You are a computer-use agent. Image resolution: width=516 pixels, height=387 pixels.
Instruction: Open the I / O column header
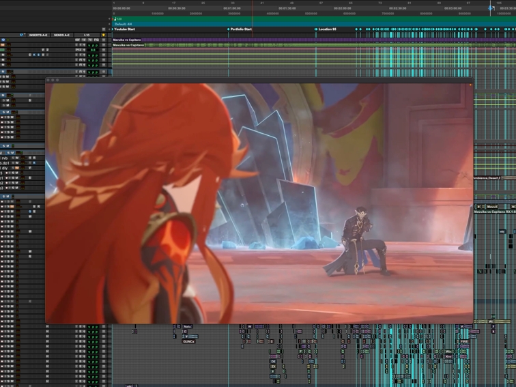pos(87,35)
